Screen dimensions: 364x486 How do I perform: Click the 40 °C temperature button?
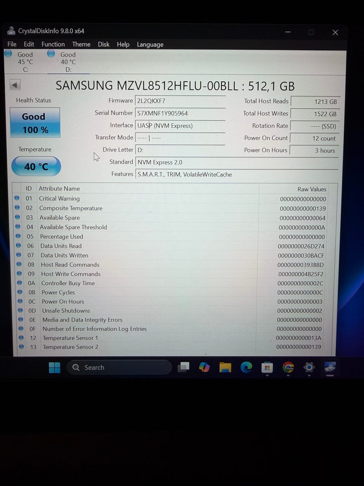pos(36,166)
